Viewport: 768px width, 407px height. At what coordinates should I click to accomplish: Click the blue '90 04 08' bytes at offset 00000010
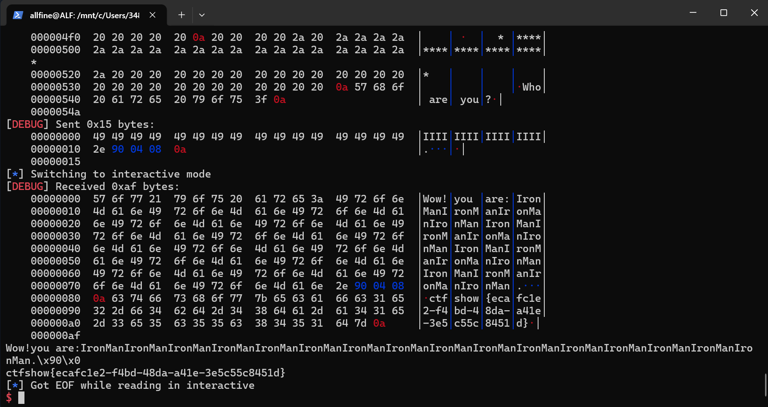click(x=137, y=149)
